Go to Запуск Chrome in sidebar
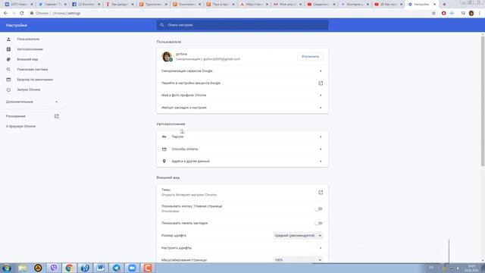This screenshot has height=273, width=485. [29, 89]
